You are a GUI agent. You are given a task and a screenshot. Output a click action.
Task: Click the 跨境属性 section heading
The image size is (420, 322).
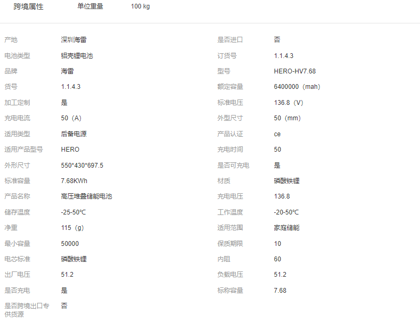click(29, 6)
